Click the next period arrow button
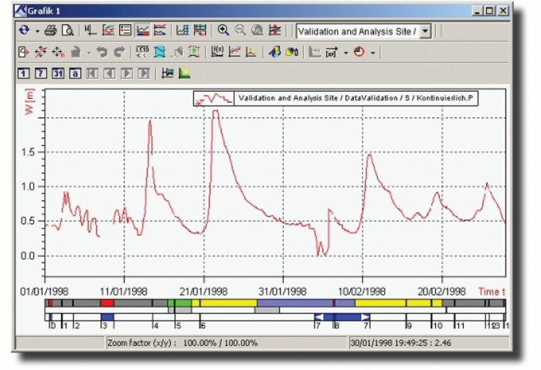The height and width of the screenshot is (370, 541). coord(127,73)
